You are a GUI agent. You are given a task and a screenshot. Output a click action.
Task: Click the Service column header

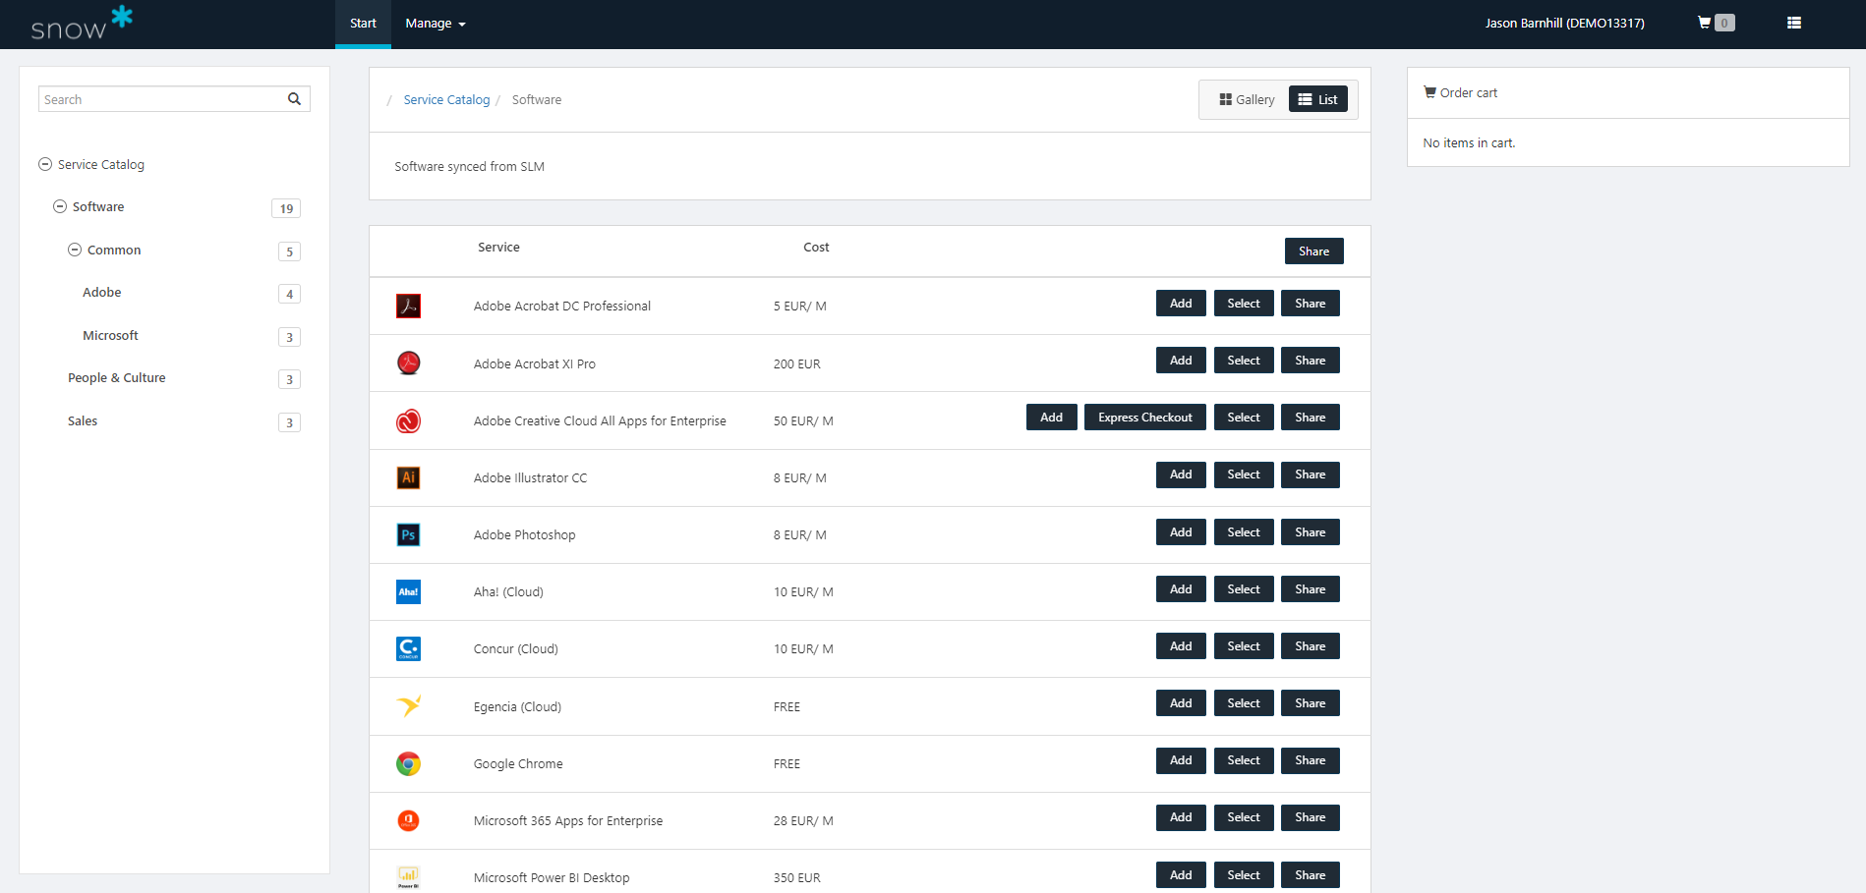[498, 248]
